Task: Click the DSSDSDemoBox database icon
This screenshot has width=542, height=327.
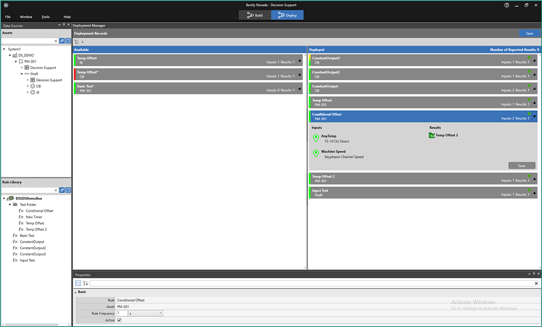Action: 11,199
